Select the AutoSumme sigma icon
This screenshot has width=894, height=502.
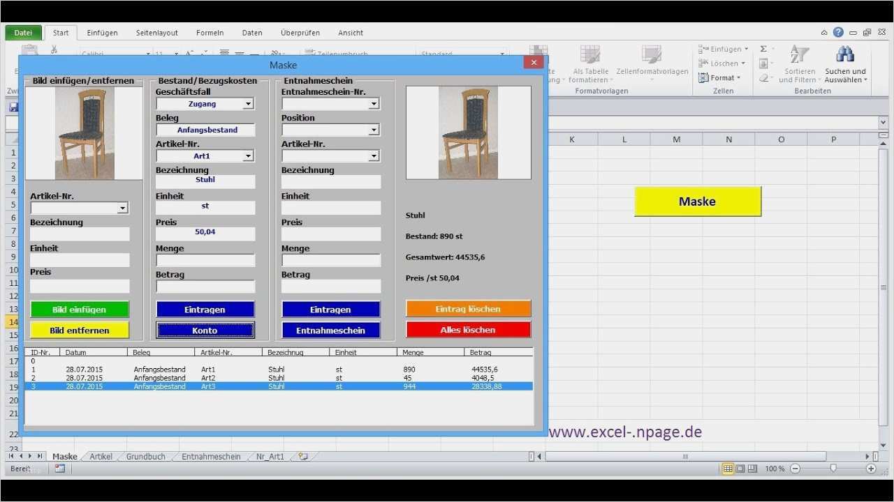[762, 49]
